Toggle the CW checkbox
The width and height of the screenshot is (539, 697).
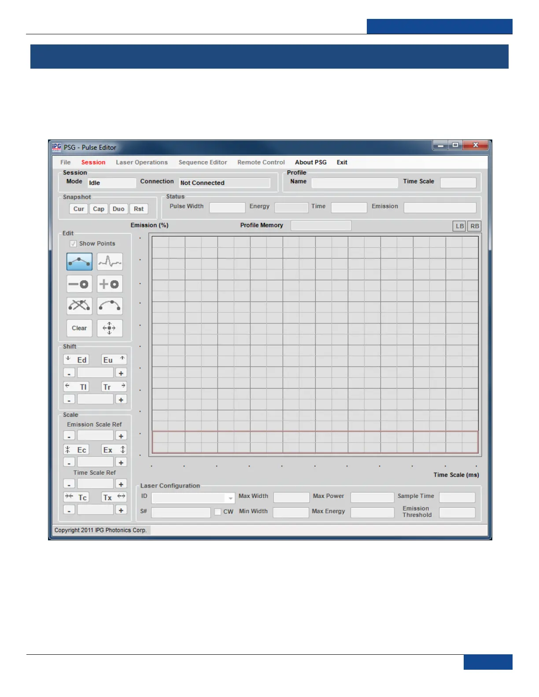218,512
